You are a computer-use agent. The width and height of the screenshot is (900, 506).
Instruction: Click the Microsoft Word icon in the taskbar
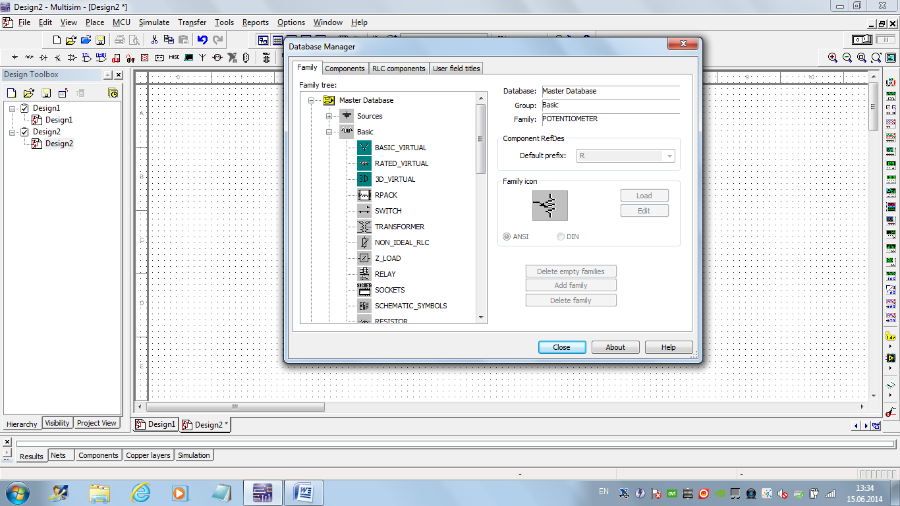point(304,492)
